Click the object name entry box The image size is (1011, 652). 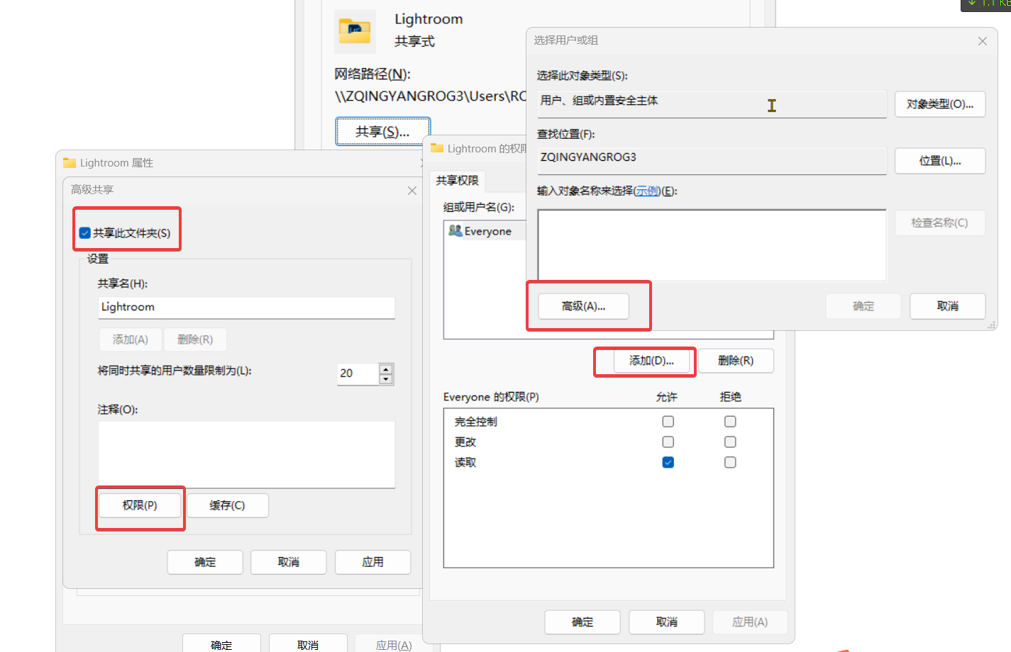712,245
